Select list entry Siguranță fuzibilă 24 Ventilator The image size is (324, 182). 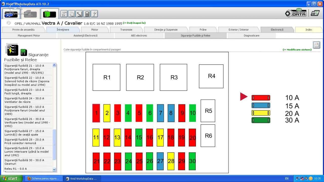[x=28, y=100]
